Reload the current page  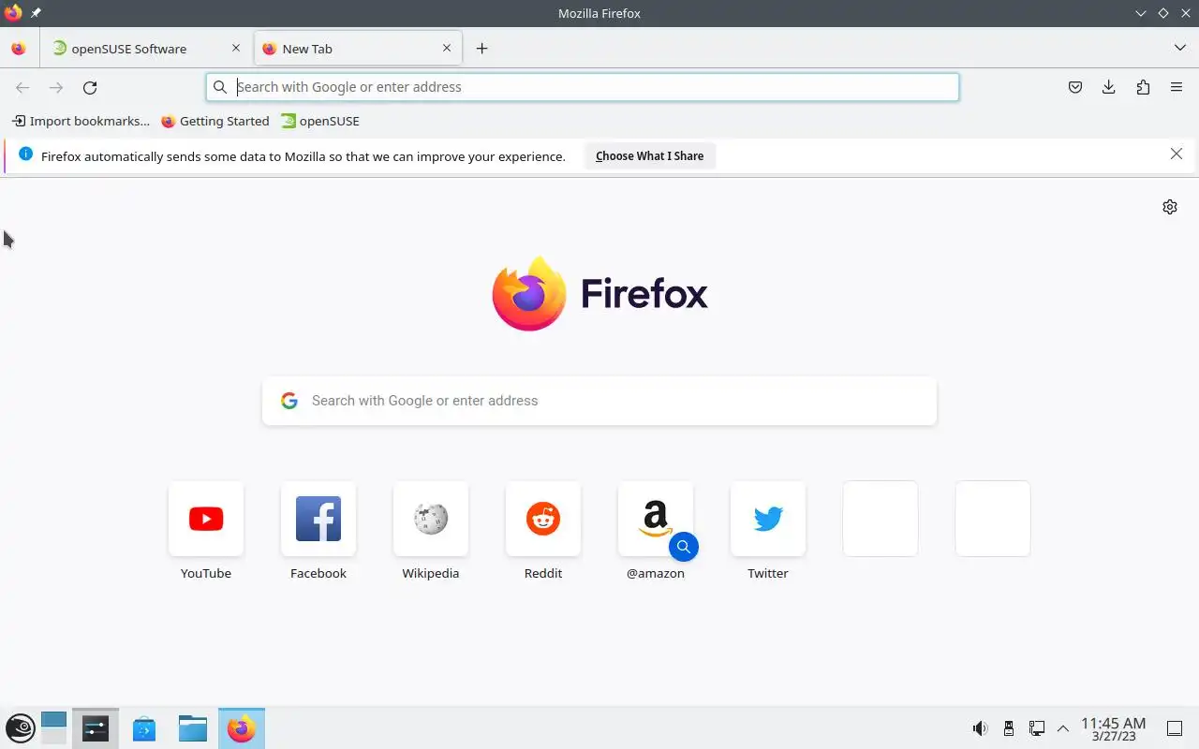pyautogui.click(x=90, y=87)
